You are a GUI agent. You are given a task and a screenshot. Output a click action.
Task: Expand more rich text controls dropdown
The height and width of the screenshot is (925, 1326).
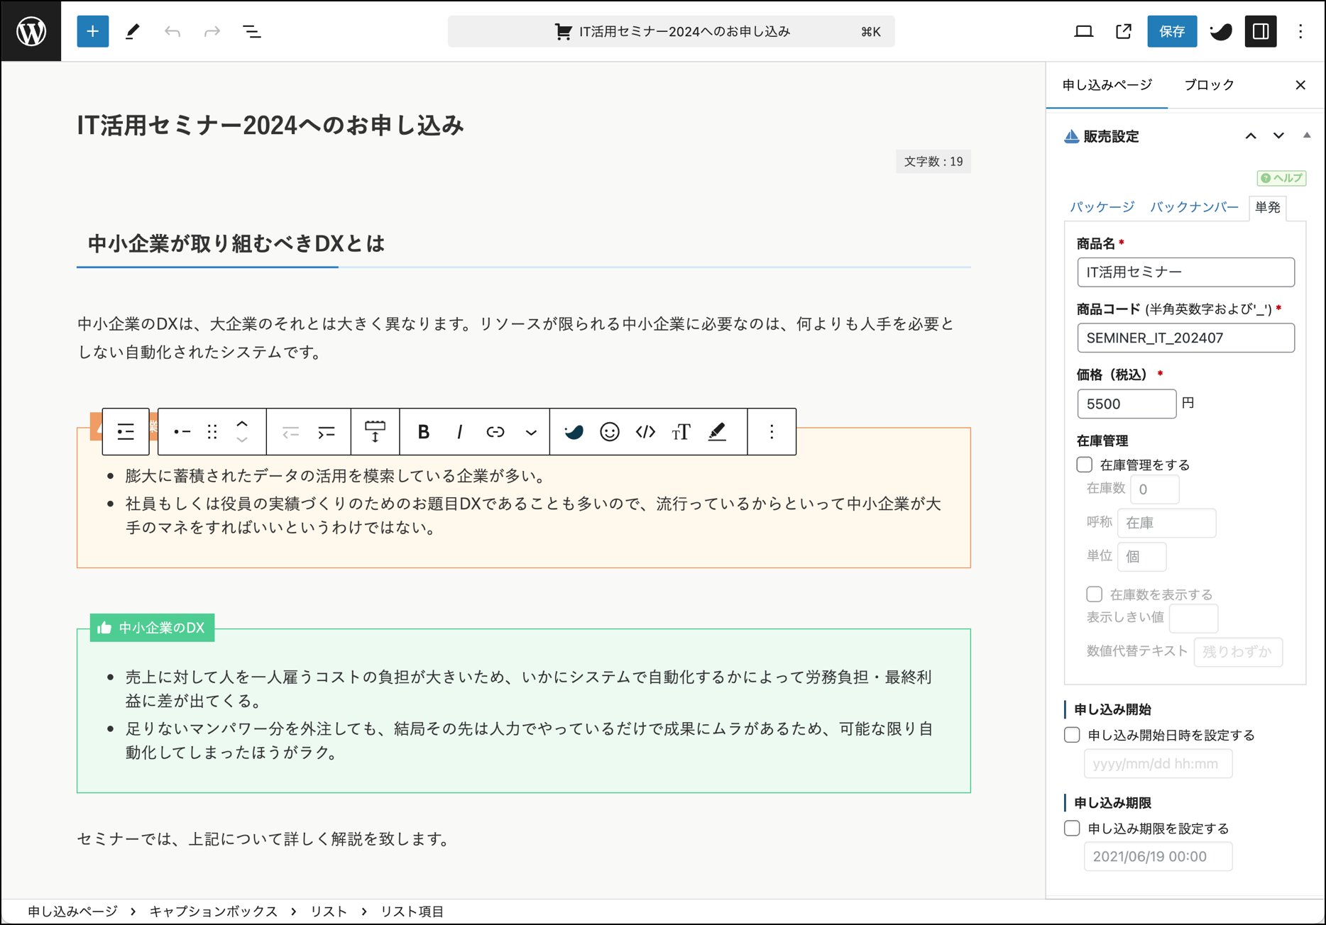coord(531,431)
